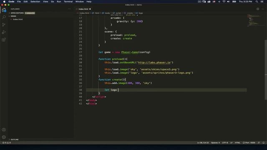The width and height of the screenshot is (267, 150).
Task: Open the input source flag icon
Action: click(214, 2)
